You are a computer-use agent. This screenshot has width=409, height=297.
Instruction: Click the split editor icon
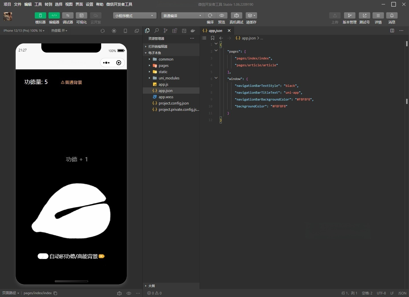point(392,31)
